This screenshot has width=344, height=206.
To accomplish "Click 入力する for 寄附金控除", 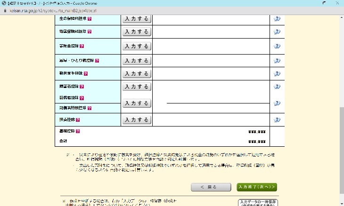I will coord(137,46).
